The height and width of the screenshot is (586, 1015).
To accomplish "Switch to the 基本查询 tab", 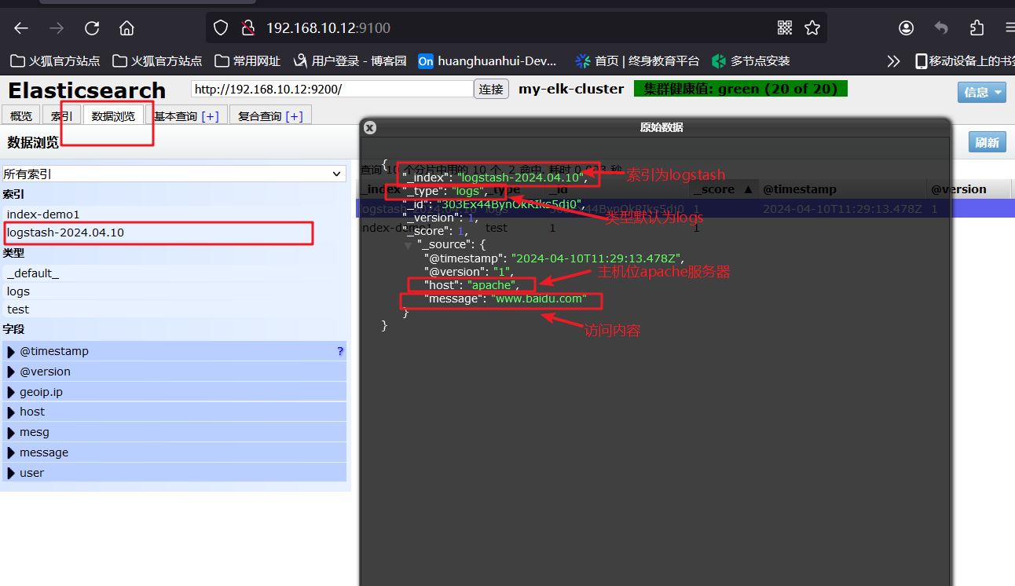I will coord(175,116).
